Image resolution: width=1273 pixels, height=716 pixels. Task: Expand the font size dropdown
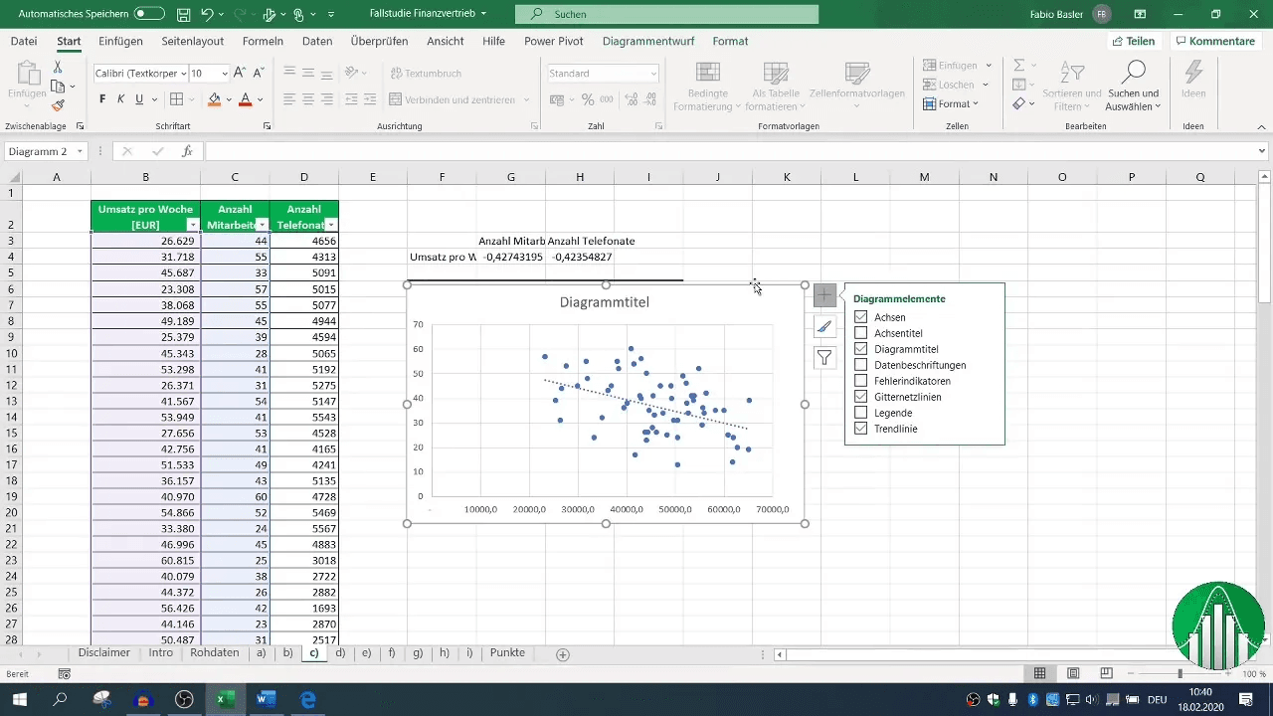click(225, 74)
